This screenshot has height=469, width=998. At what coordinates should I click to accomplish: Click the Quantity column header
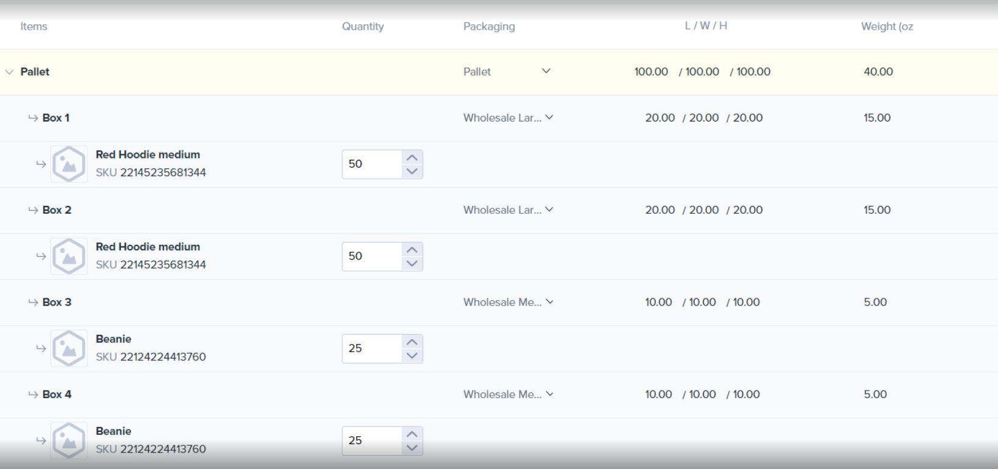click(x=362, y=27)
